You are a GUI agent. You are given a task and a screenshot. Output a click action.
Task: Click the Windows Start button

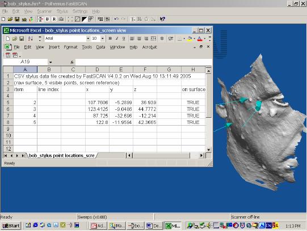pos(11,226)
